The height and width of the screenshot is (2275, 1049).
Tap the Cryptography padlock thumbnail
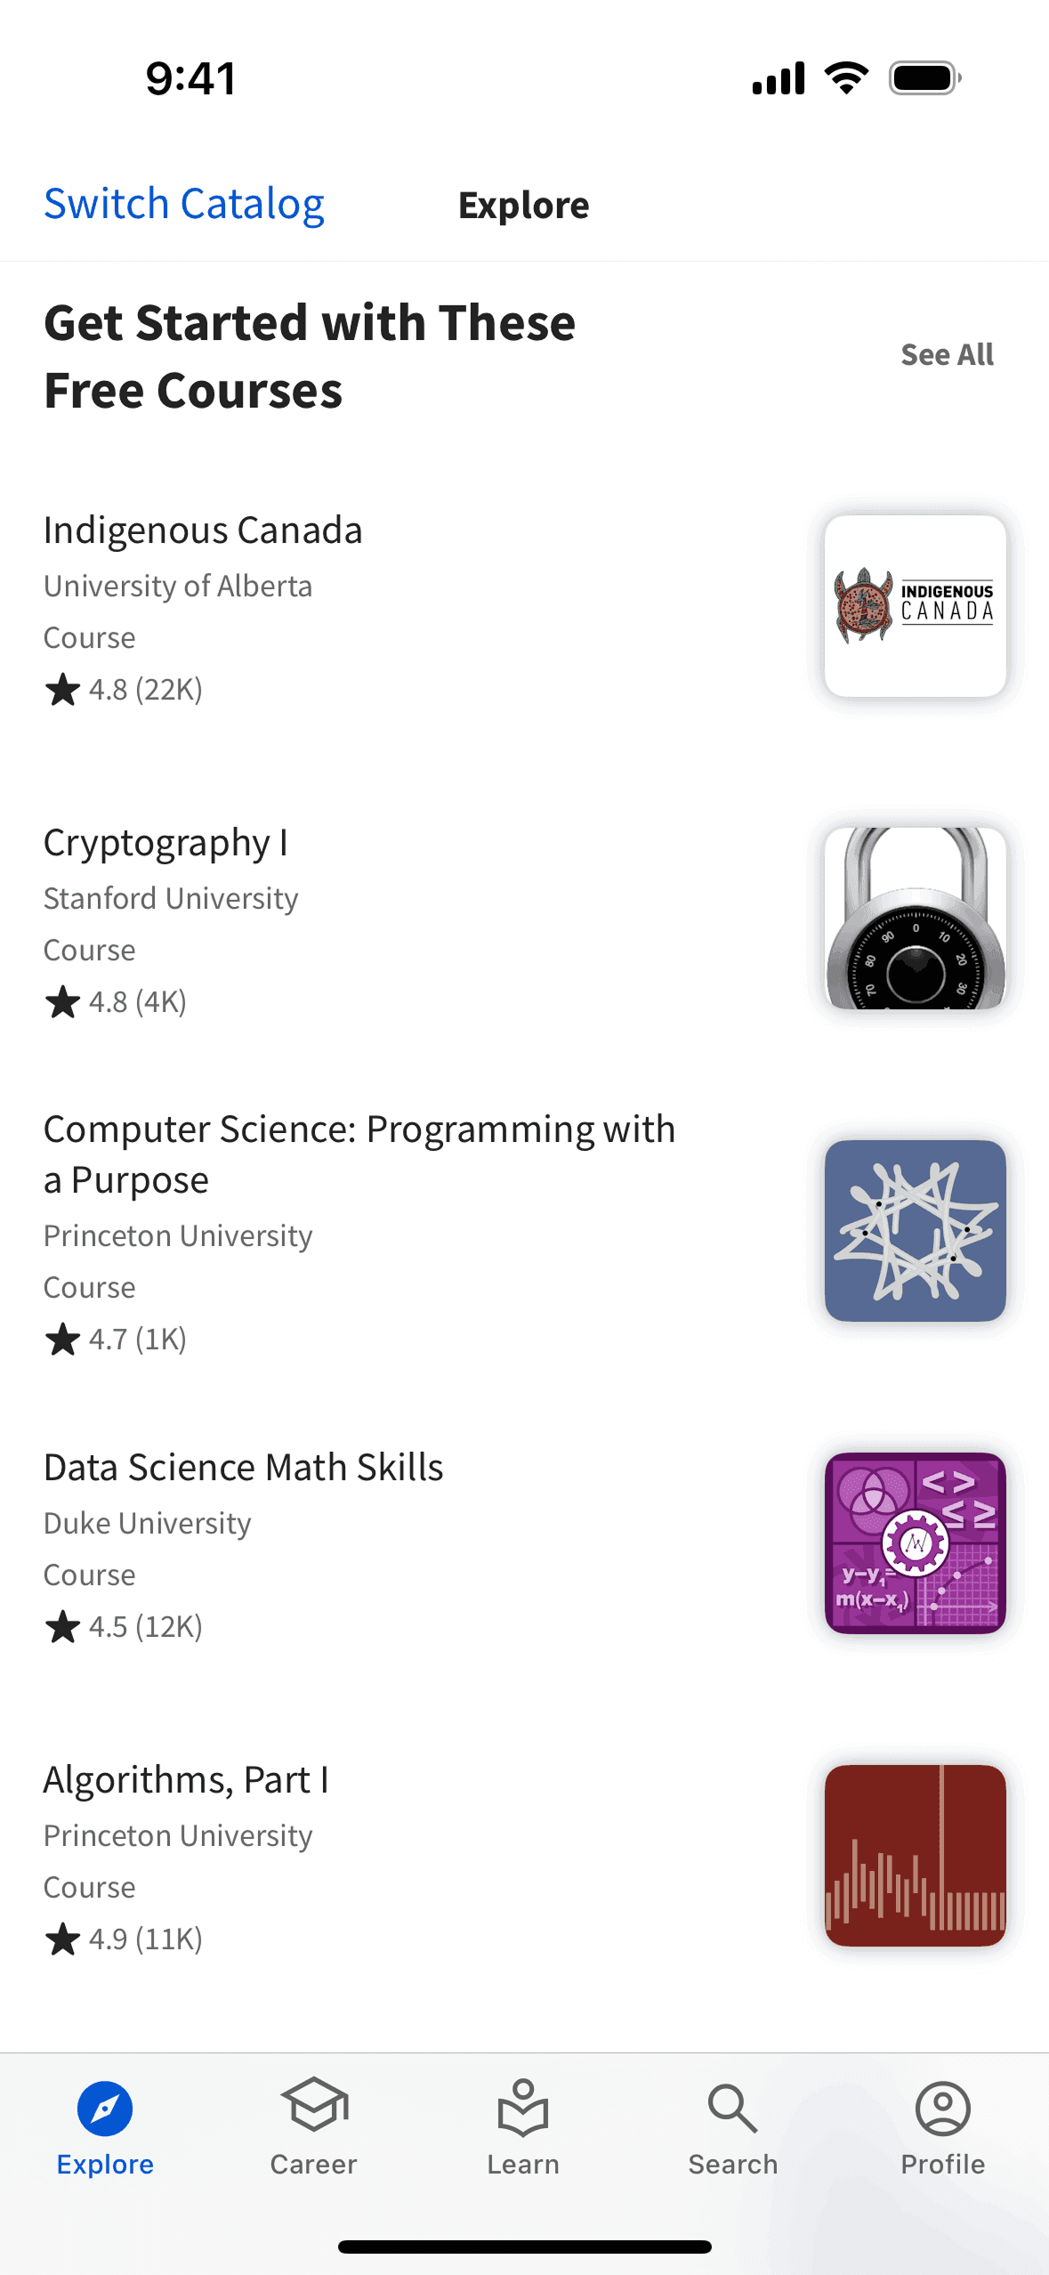(915, 918)
